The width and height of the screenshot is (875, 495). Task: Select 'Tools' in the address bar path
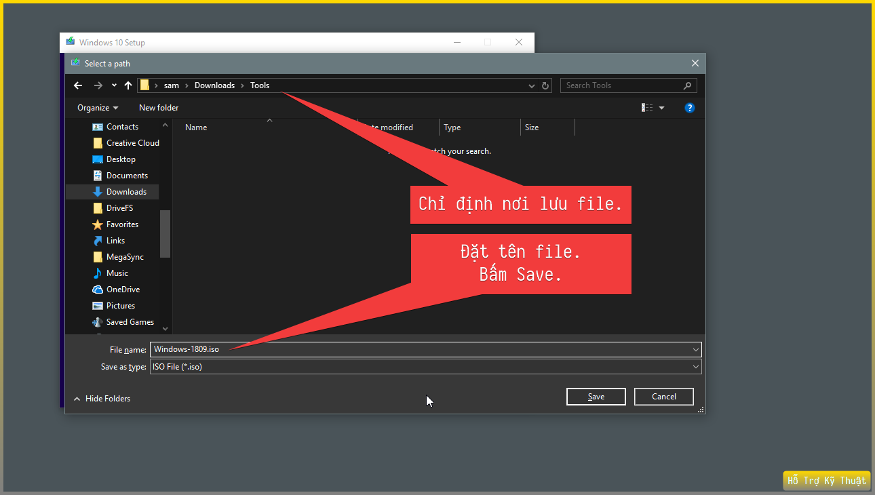tap(260, 85)
